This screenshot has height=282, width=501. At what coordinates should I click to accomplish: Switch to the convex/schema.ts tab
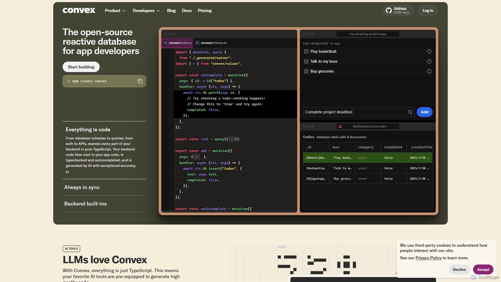click(211, 43)
